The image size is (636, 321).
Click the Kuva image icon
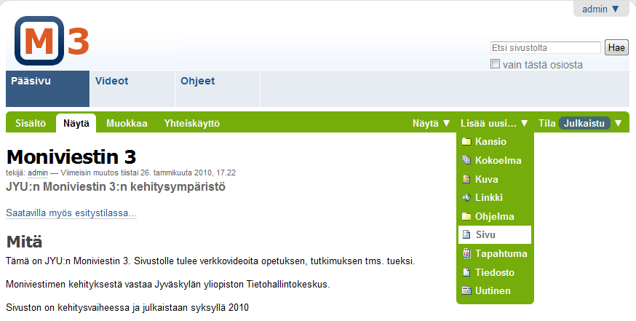point(466,179)
